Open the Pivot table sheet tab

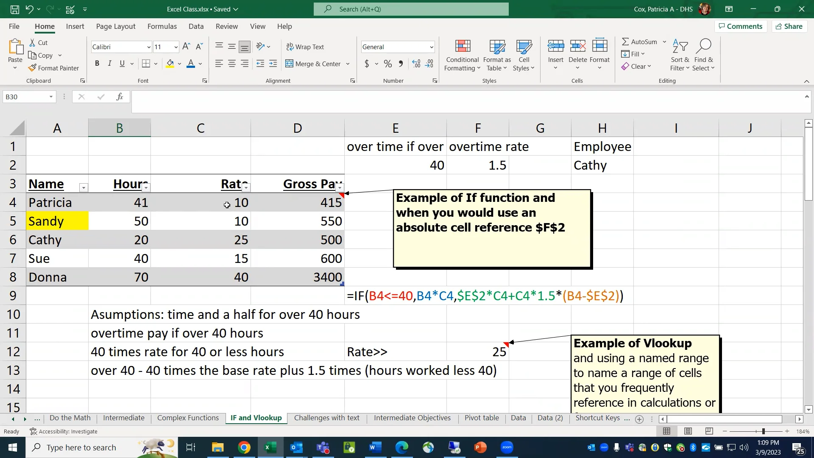482,418
